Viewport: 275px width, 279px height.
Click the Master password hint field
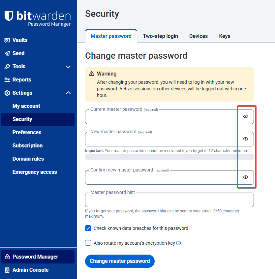pos(169,200)
